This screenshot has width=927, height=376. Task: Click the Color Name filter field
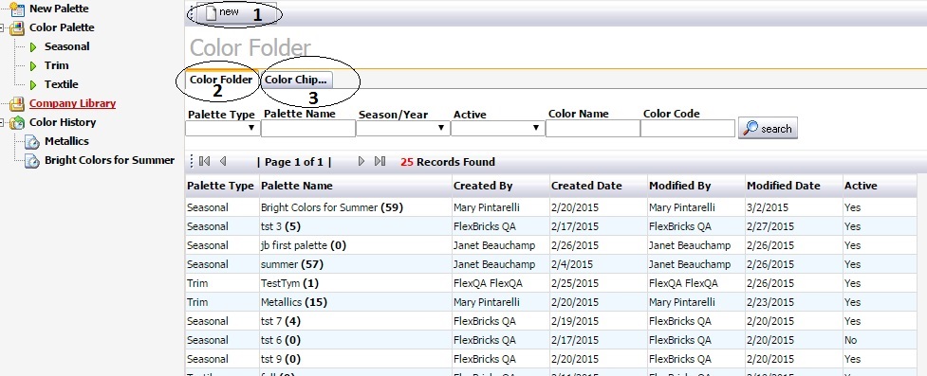(592, 128)
